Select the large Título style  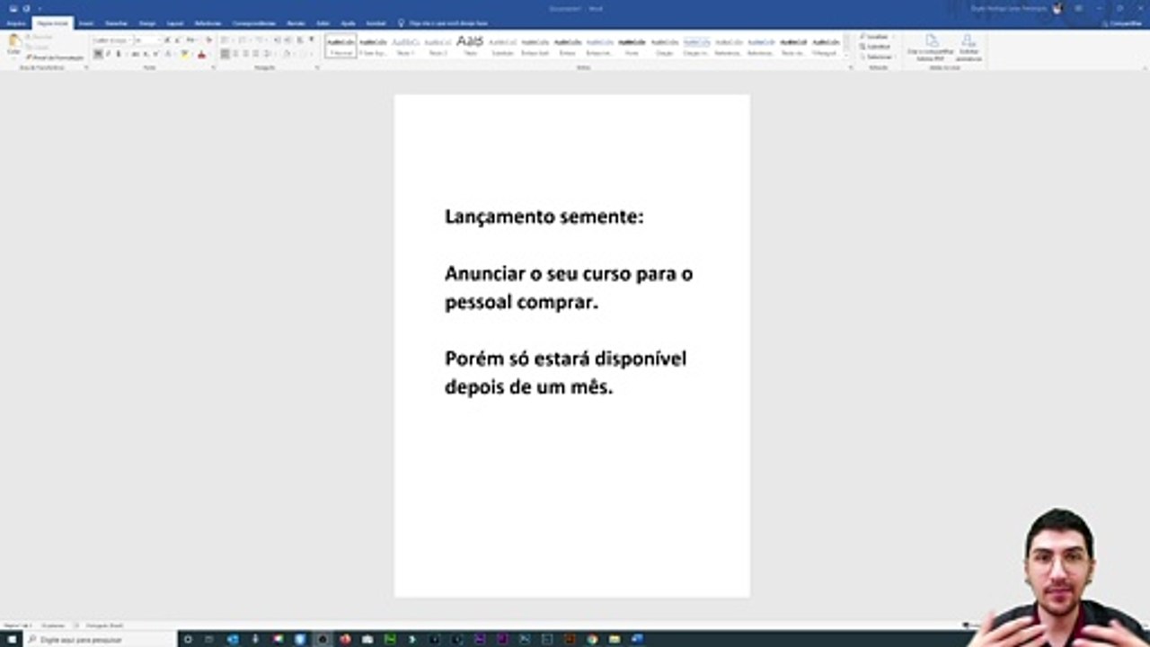(470, 47)
